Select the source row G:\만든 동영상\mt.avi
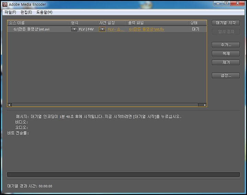This screenshot has height=195, width=247. [107, 29]
